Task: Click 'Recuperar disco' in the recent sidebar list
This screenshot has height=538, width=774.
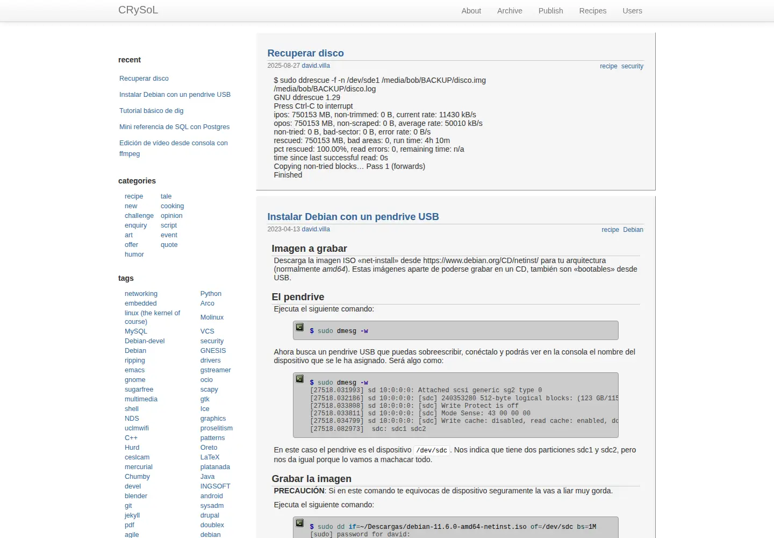Action: (144, 79)
